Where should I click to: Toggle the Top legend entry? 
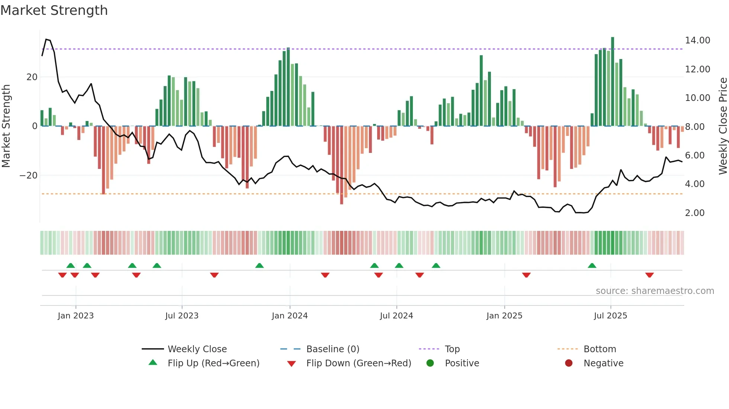click(452, 349)
